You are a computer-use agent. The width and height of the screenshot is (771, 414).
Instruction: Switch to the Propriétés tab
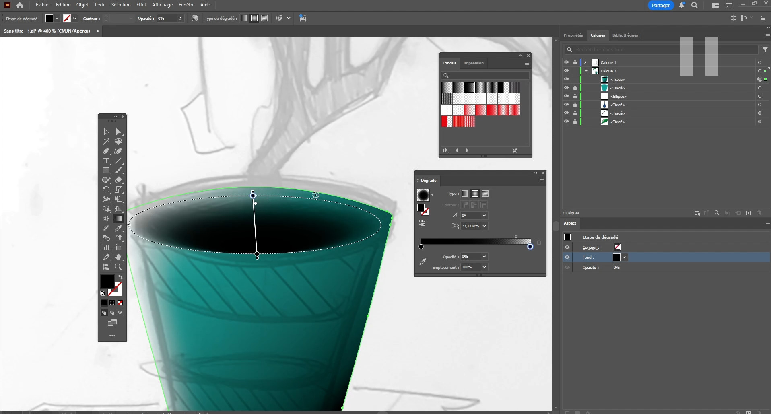[x=573, y=35]
